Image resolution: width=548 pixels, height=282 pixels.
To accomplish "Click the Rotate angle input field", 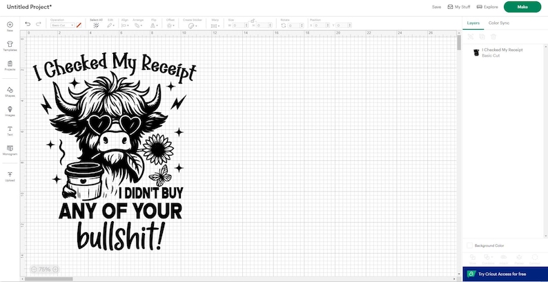I will click(294, 26).
